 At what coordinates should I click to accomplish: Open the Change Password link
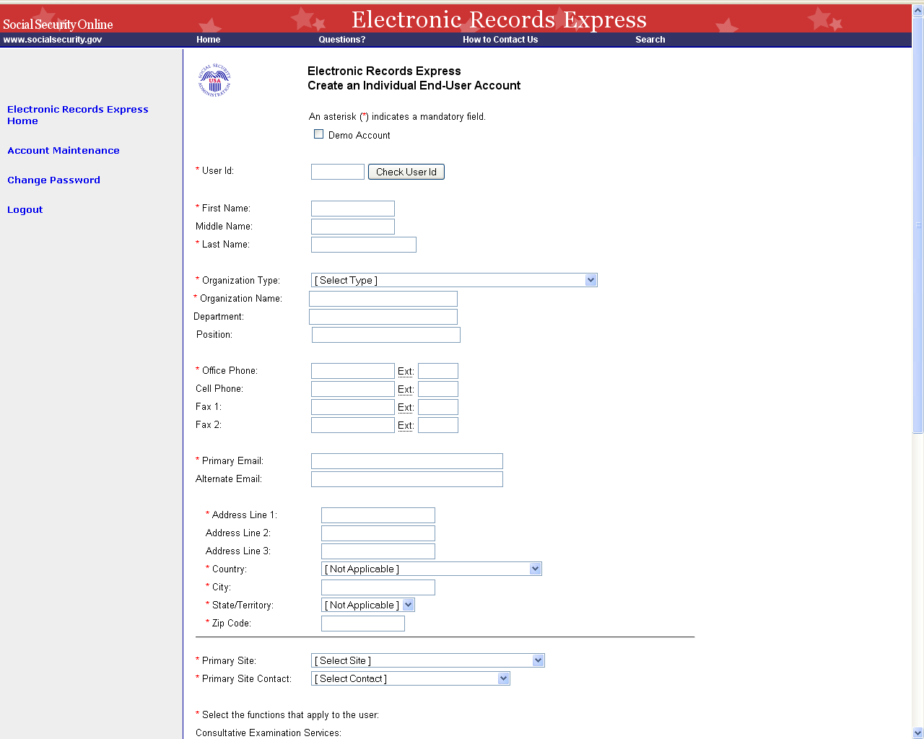[53, 180]
